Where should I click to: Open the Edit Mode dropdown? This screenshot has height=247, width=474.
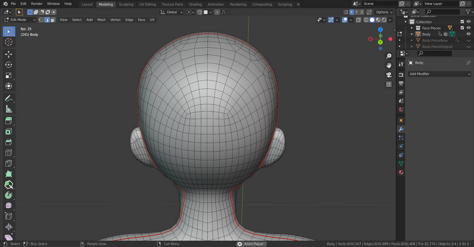(20, 20)
